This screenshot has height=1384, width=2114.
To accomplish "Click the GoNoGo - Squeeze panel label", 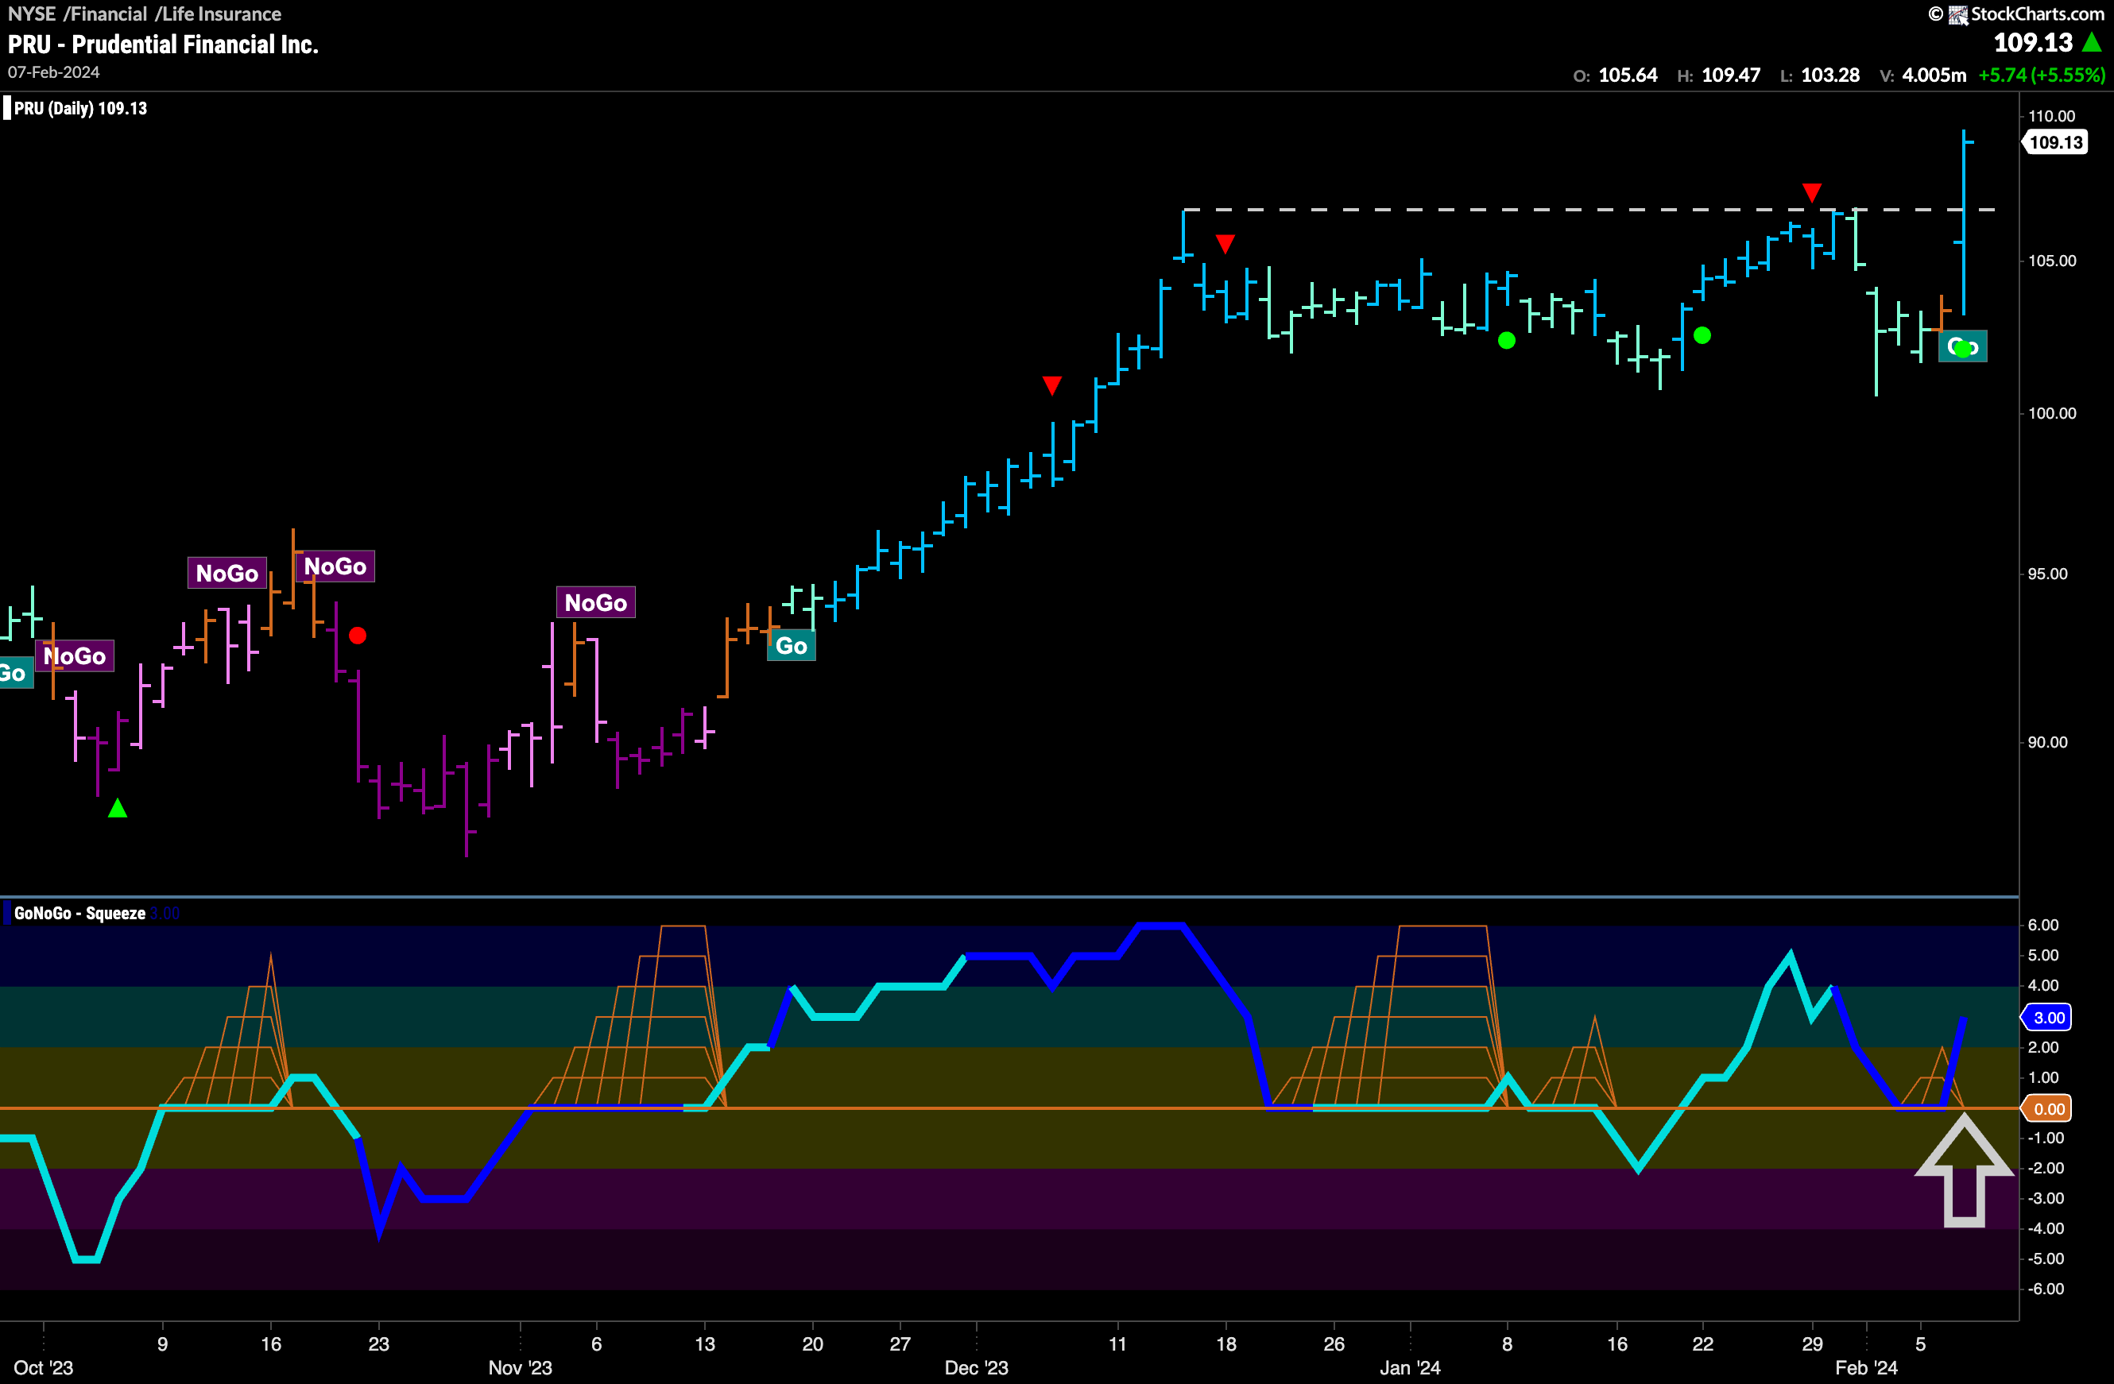I will click(79, 913).
